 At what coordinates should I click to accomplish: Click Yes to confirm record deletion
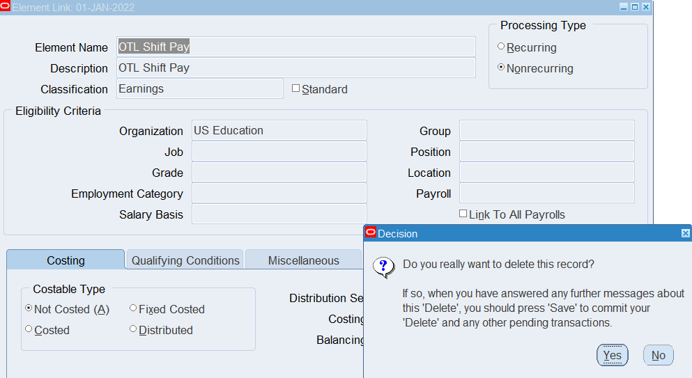(612, 355)
